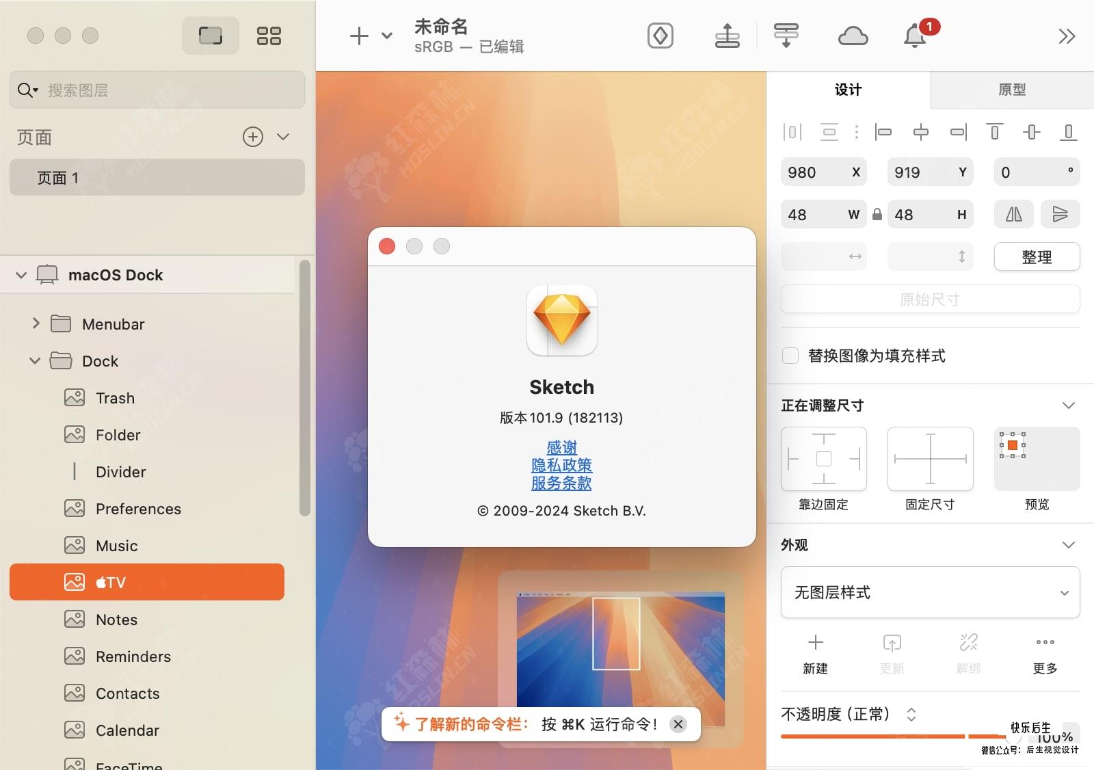The image size is (1094, 770).
Task: Click distribute vertically icon
Action: click(829, 132)
